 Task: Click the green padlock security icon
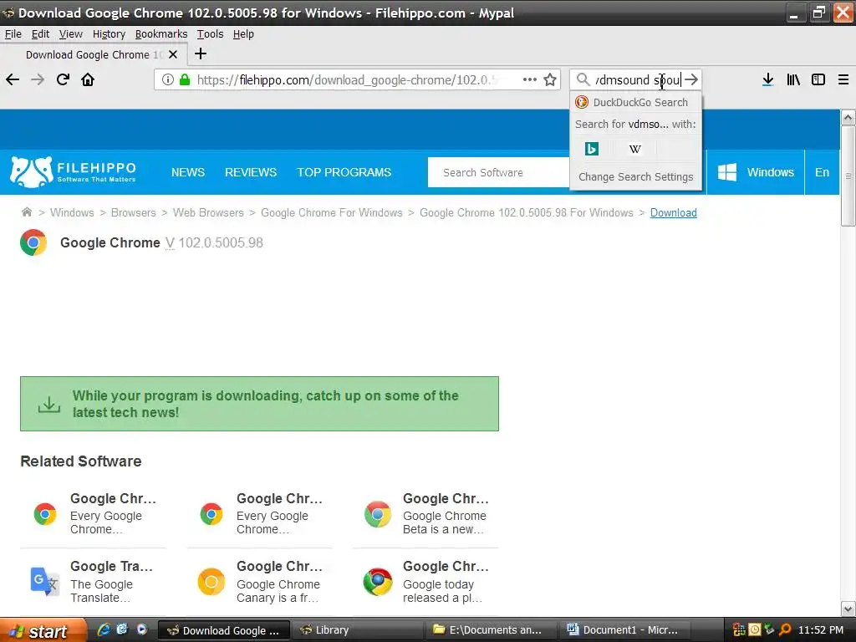coord(185,79)
